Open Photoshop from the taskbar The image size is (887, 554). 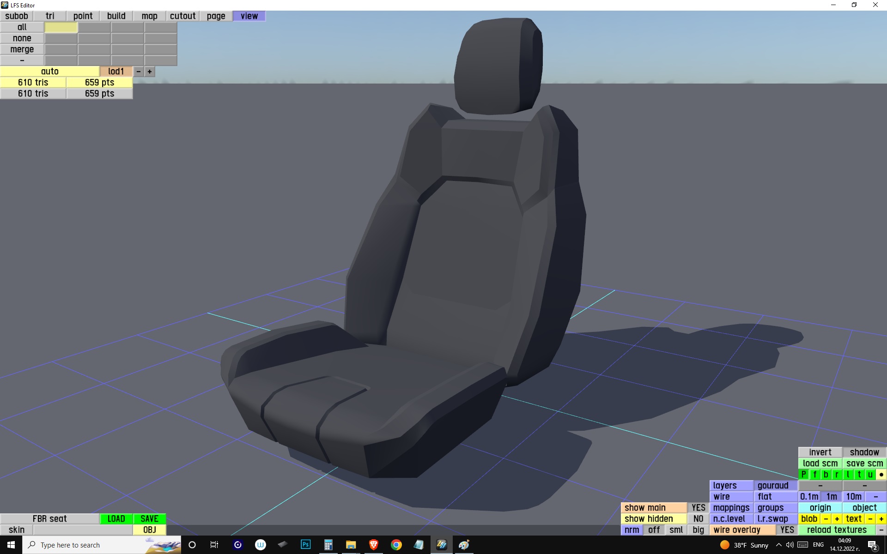[305, 545]
